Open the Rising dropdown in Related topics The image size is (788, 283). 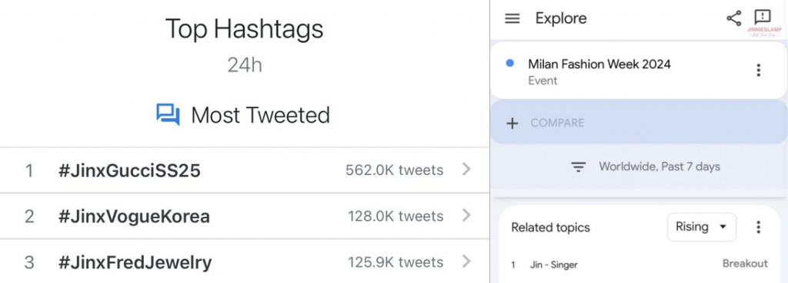coord(702,227)
